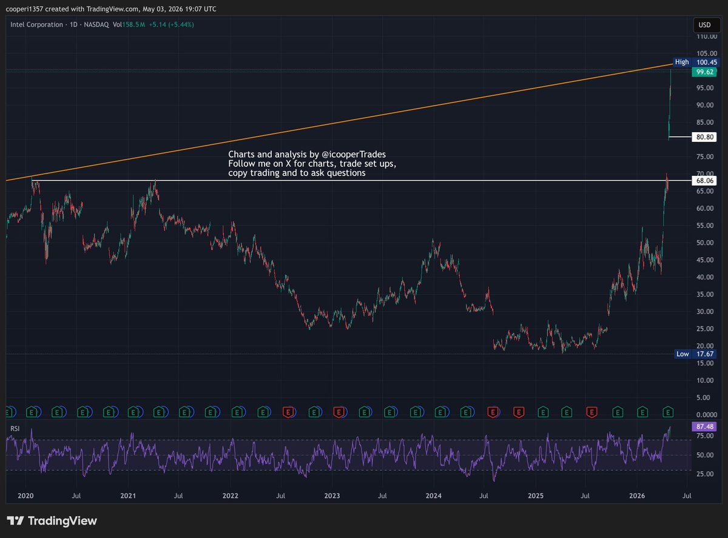Select the 1D interval label
Viewport: 728px width, 538px height.
coord(75,25)
